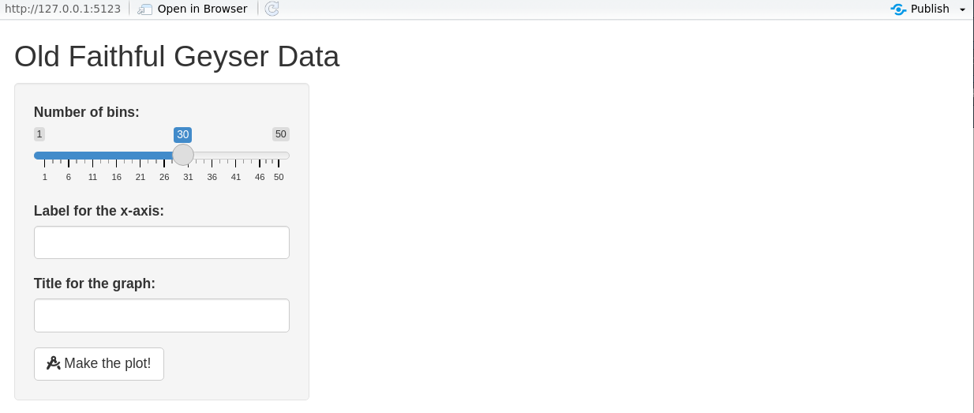Screen dimensions: 974x413
Task: Click the slider tick labeled 11
Action: click(x=92, y=177)
